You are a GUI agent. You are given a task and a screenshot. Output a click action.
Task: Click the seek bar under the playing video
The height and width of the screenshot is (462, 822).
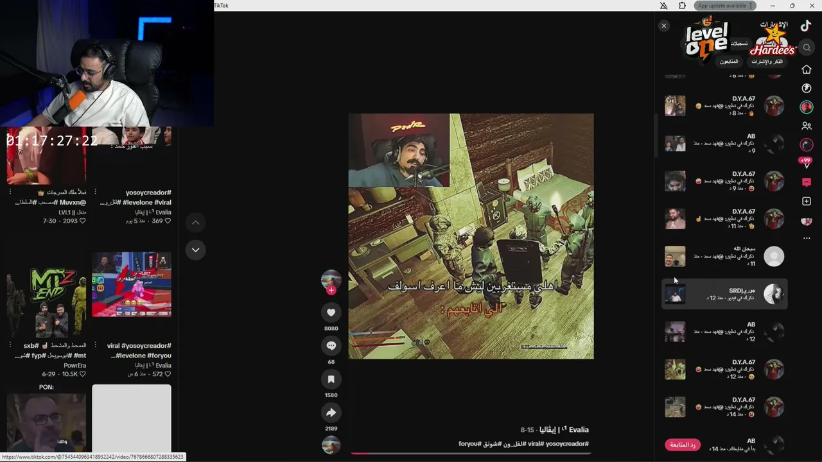click(471, 453)
